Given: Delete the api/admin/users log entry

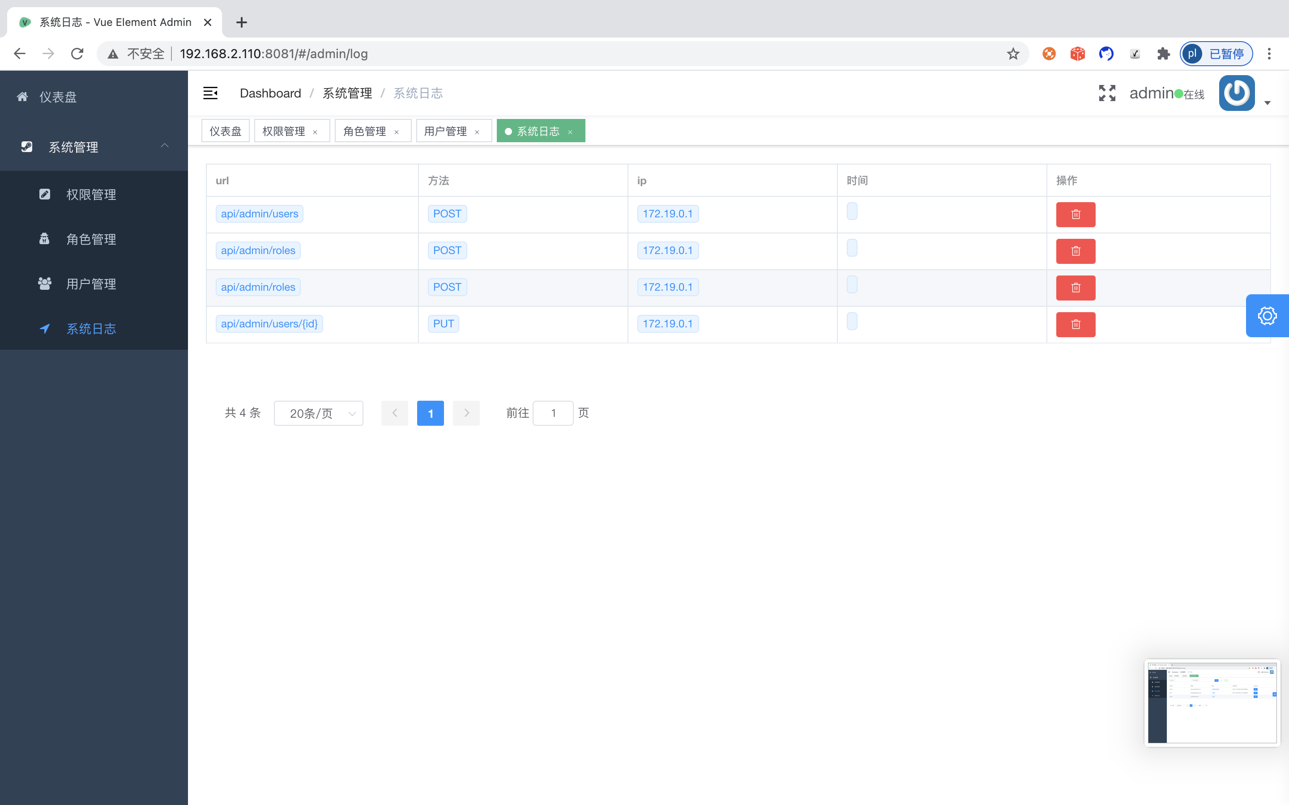Looking at the screenshot, I should pos(1076,215).
